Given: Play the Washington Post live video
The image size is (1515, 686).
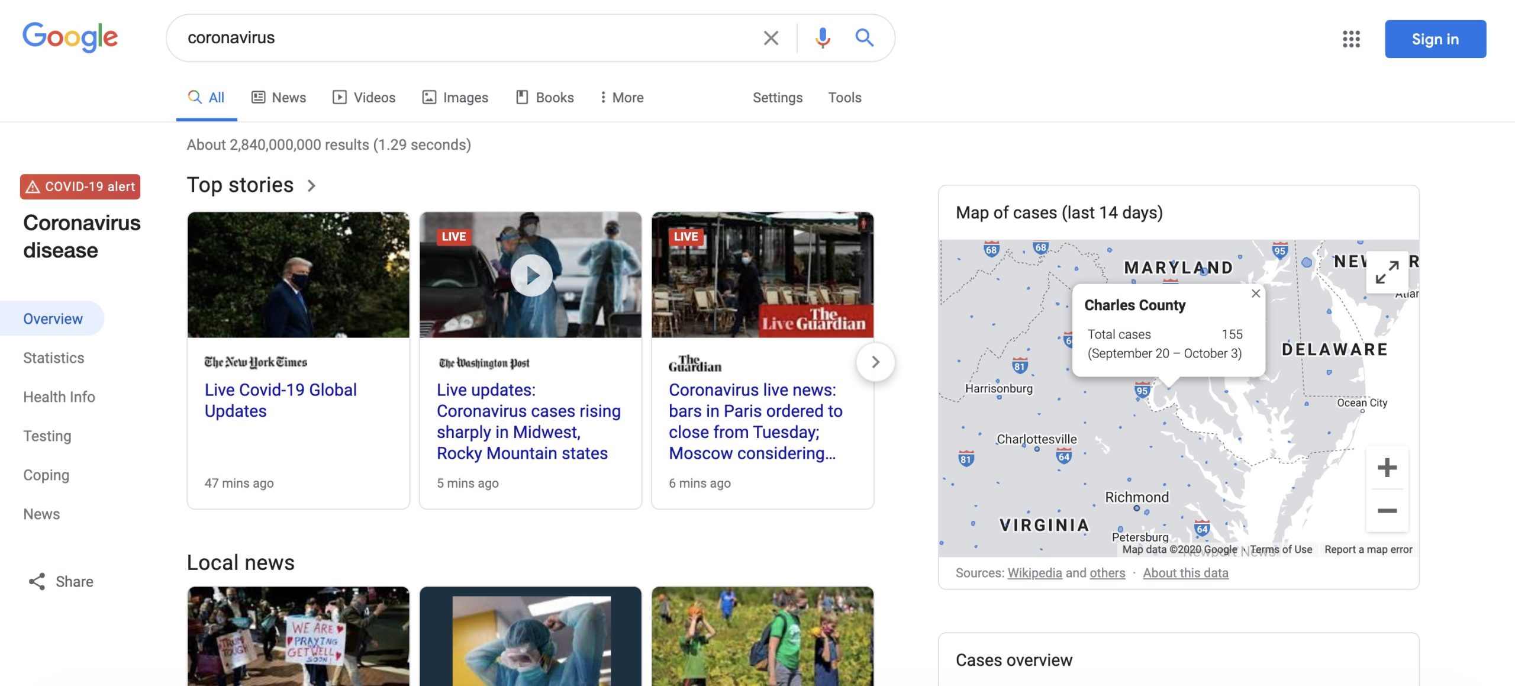Looking at the screenshot, I should (x=531, y=275).
